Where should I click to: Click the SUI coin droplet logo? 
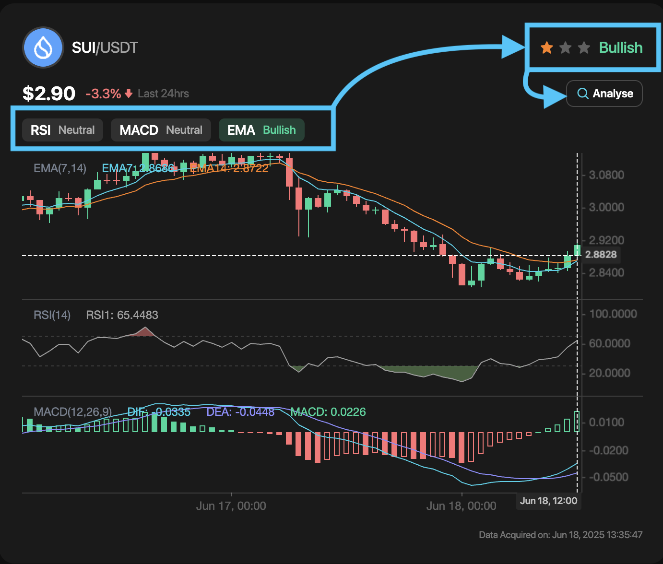point(43,47)
